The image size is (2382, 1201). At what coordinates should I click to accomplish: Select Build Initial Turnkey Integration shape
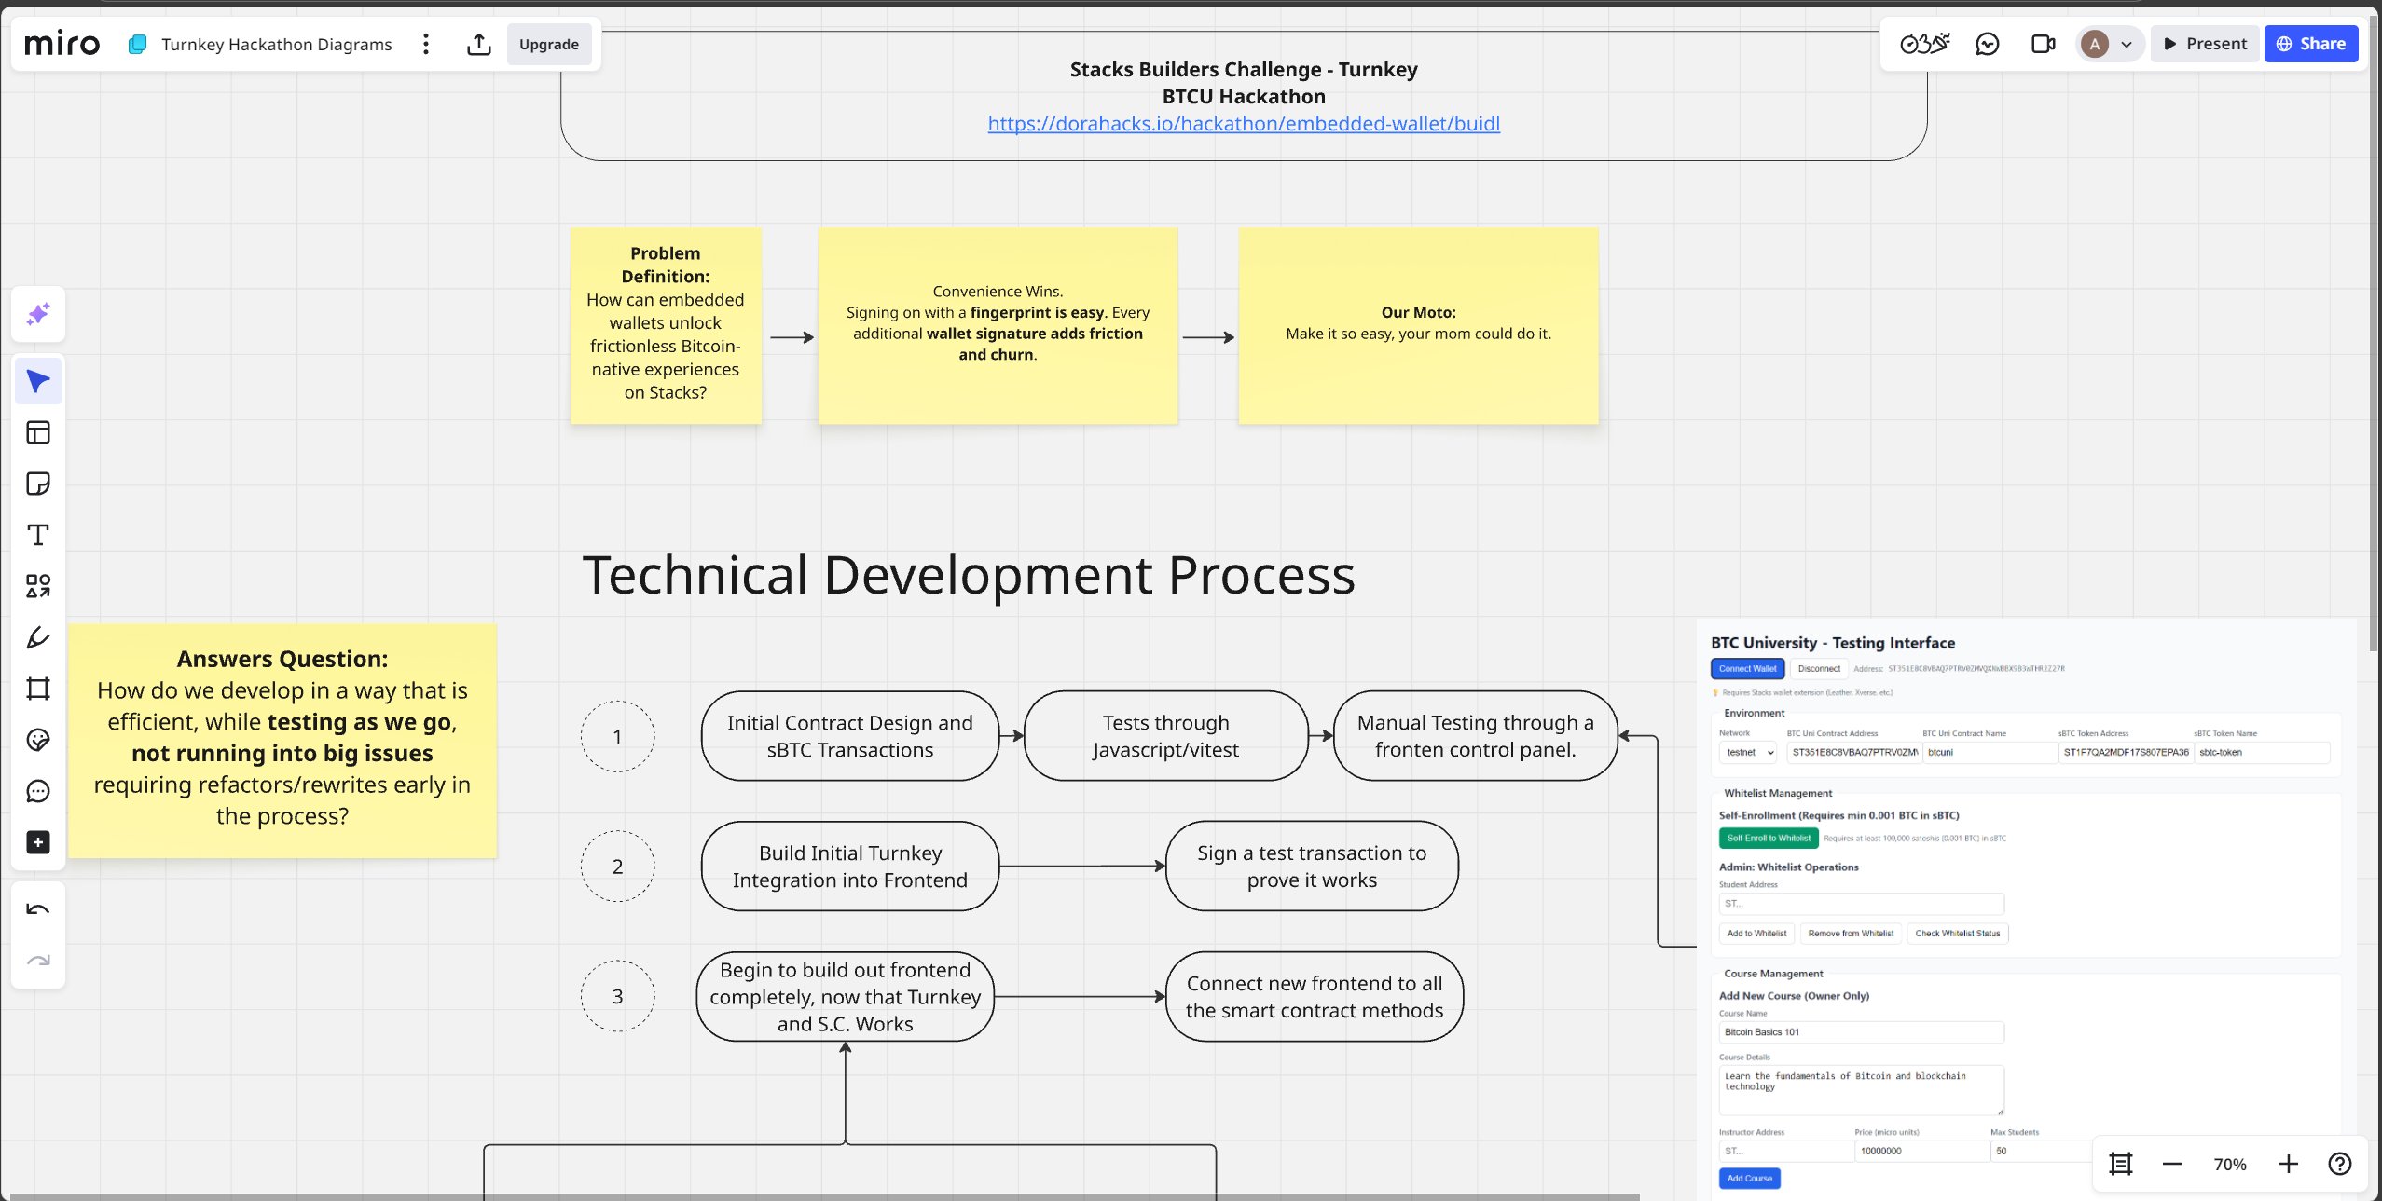click(x=850, y=867)
